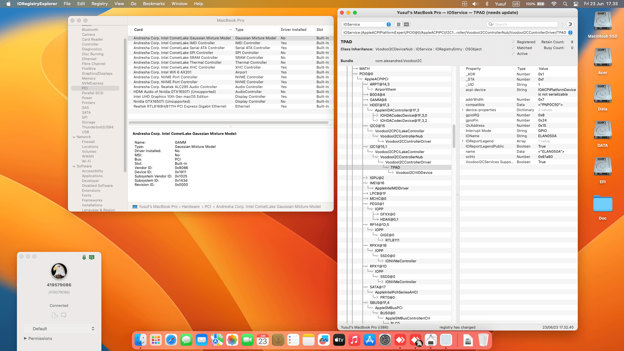Open the View menu

click(119, 4)
